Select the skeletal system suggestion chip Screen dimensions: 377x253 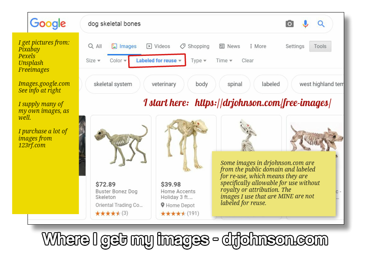[113, 84]
